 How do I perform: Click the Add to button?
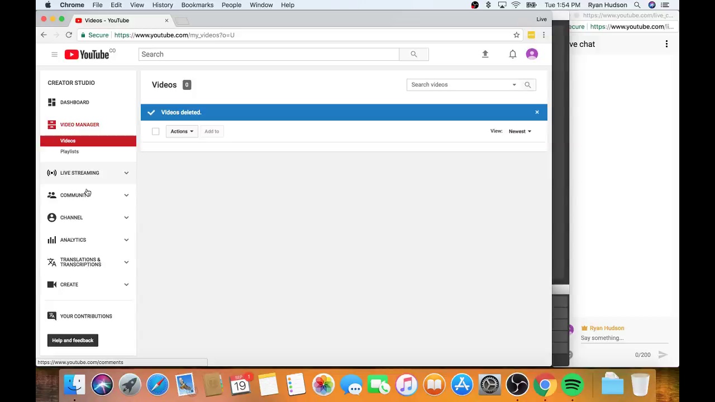[212, 131]
